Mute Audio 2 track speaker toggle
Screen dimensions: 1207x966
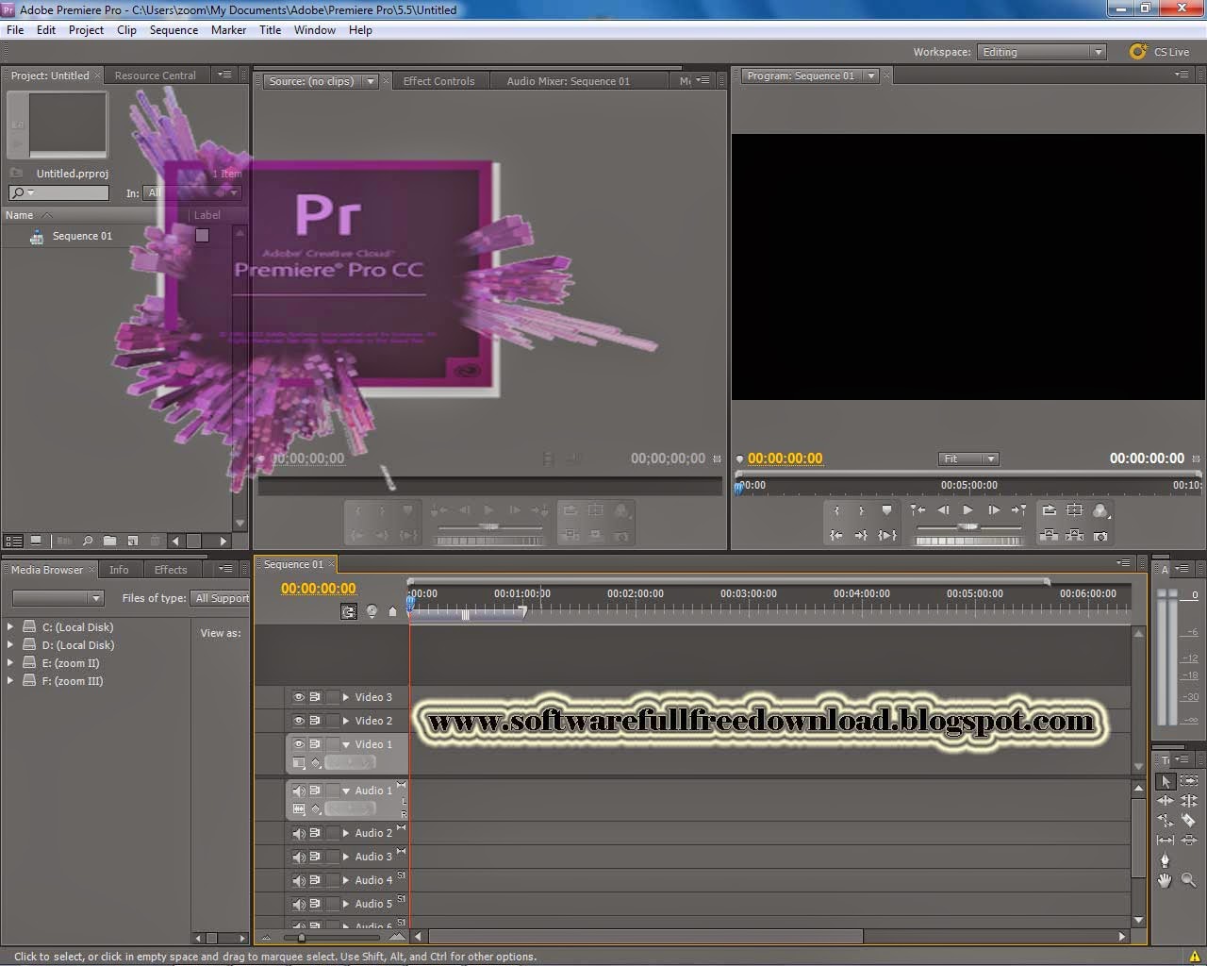298,833
